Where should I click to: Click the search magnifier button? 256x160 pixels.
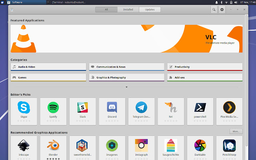tap(214, 10)
